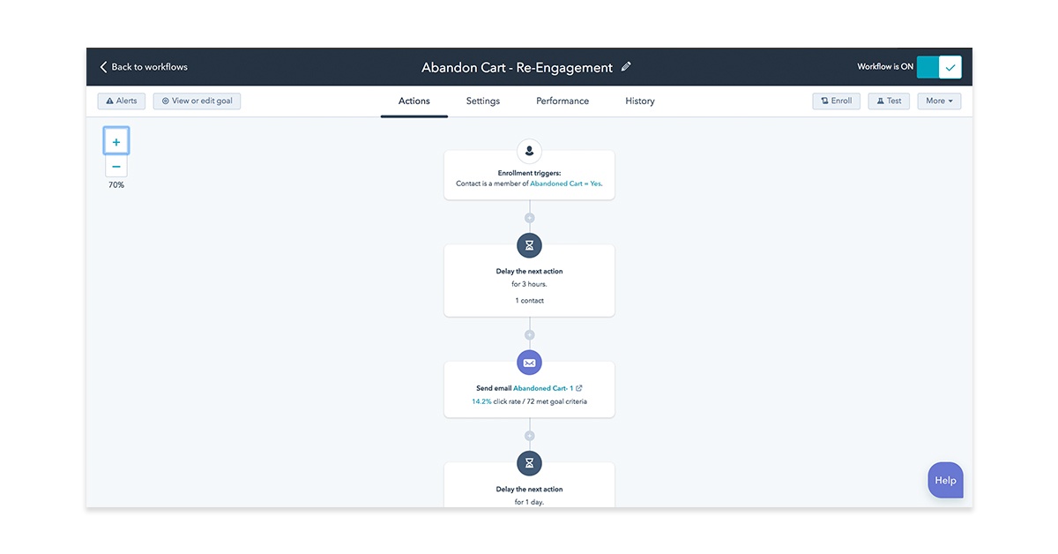
Task: Open the Help widget
Action: click(x=945, y=481)
